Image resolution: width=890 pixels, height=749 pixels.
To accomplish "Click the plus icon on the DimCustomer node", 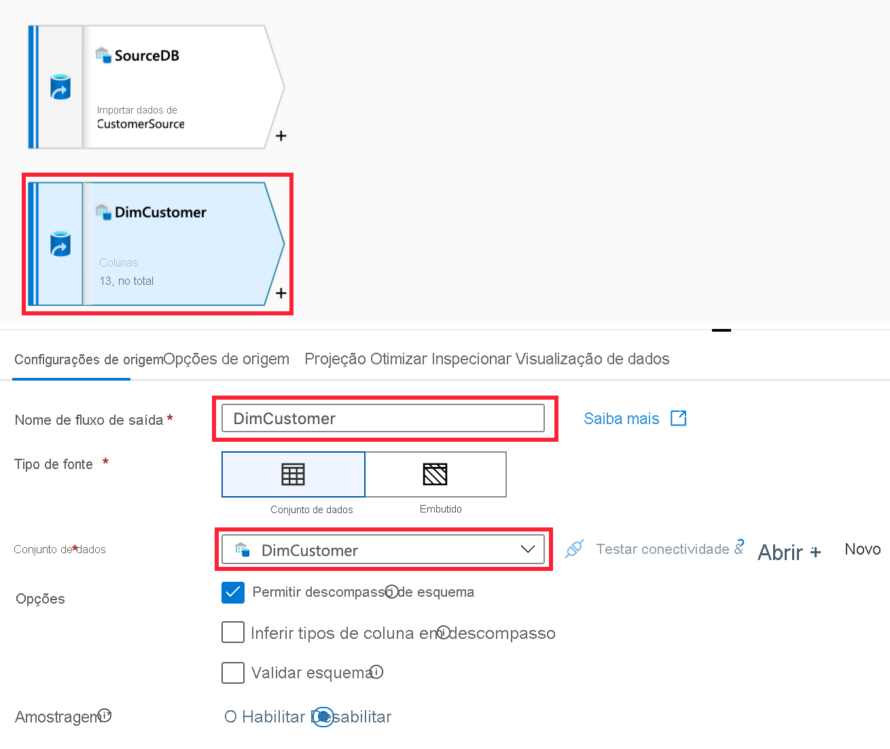I will pyautogui.click(x=281, y=292).
